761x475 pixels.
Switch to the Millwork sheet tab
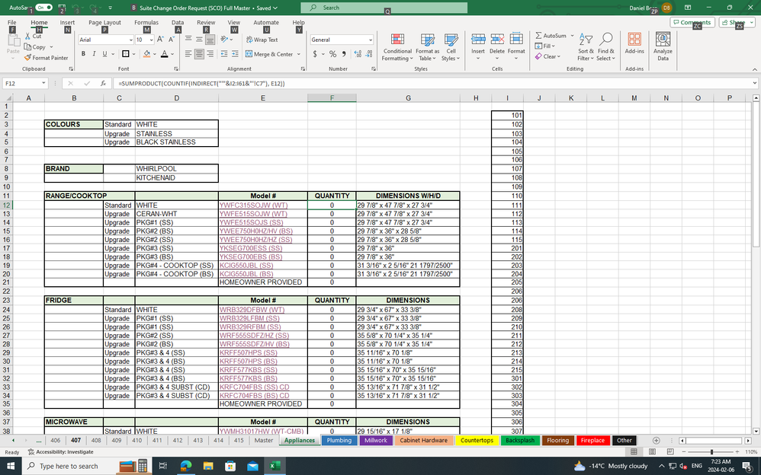coord(376,440)
